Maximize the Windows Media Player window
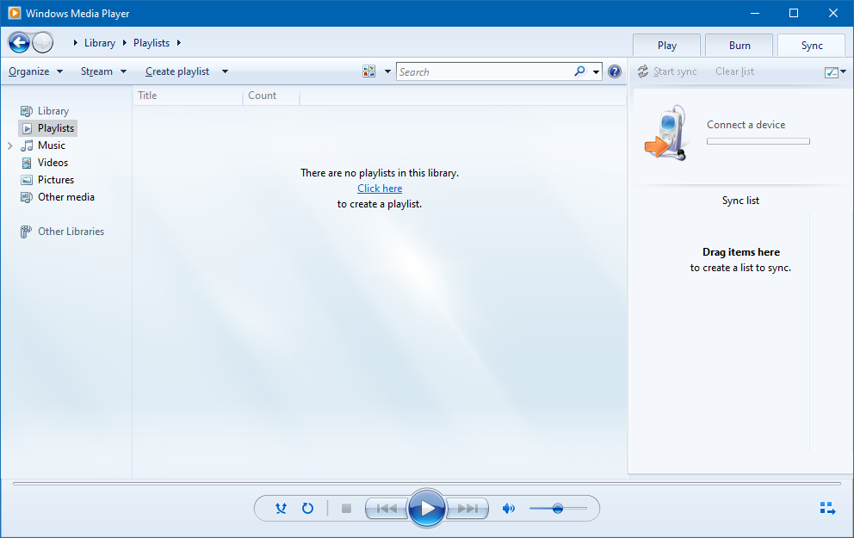This screenshot has height=538, width=854. pyautogui.click(x=794, y=13)
